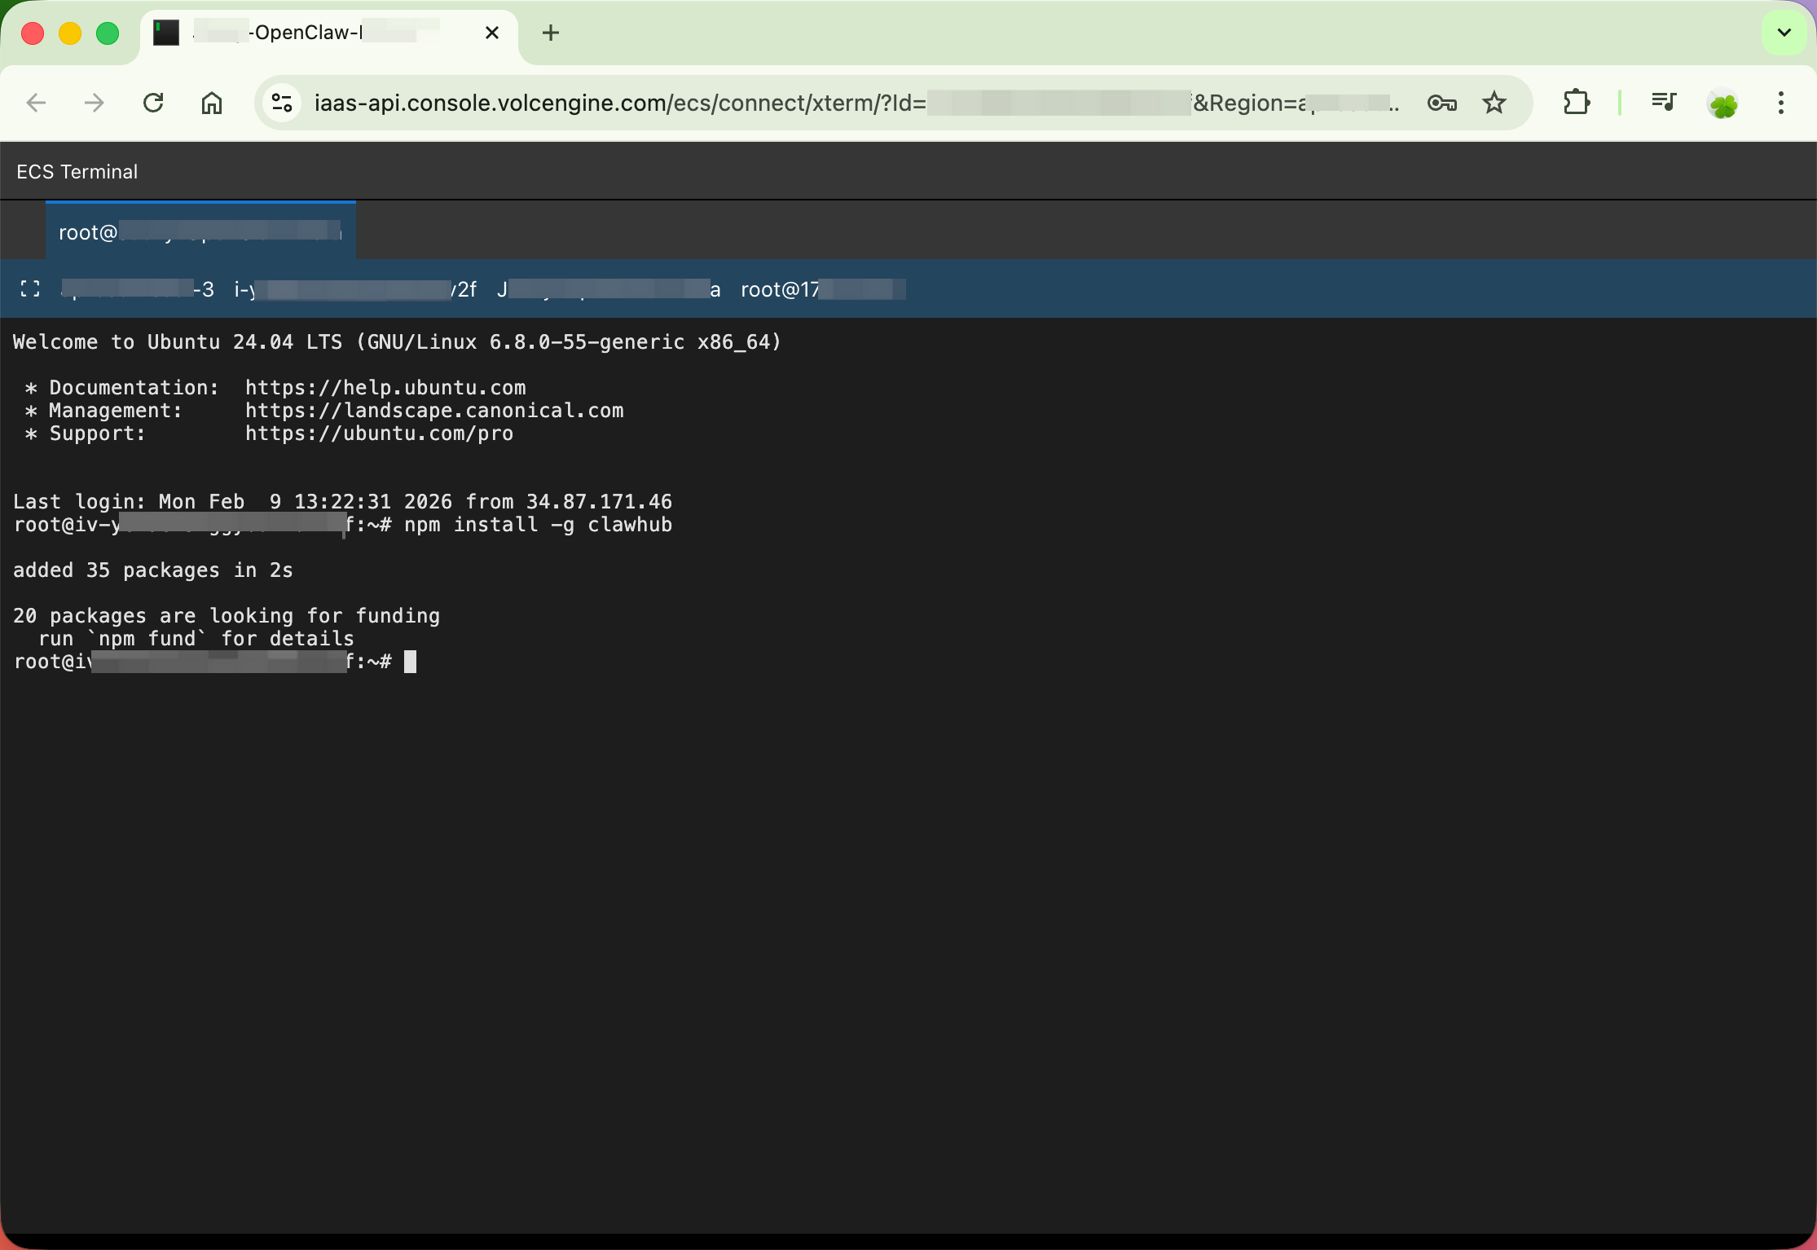Open the saved passwords key icon

[x=1441, y=103]
